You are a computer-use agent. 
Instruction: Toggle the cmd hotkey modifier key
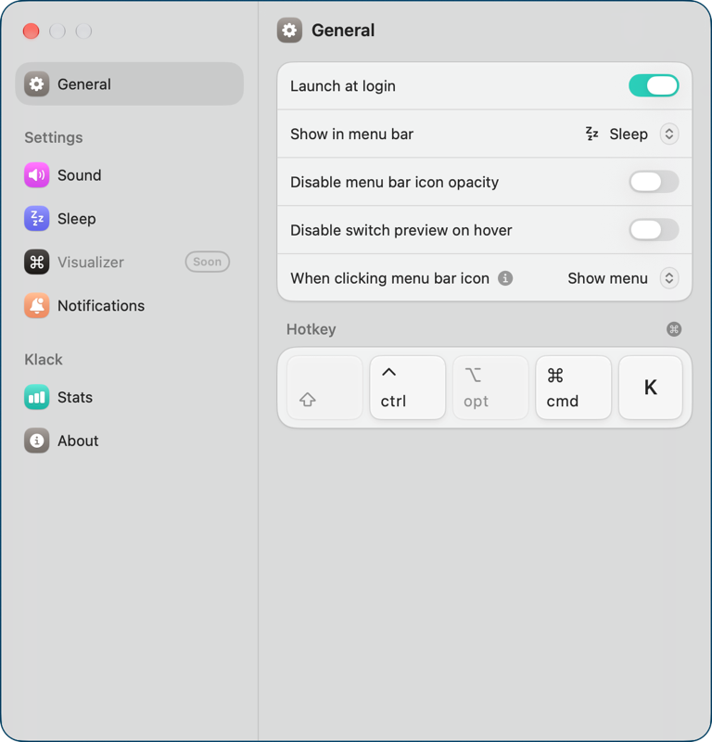[573, 388]
